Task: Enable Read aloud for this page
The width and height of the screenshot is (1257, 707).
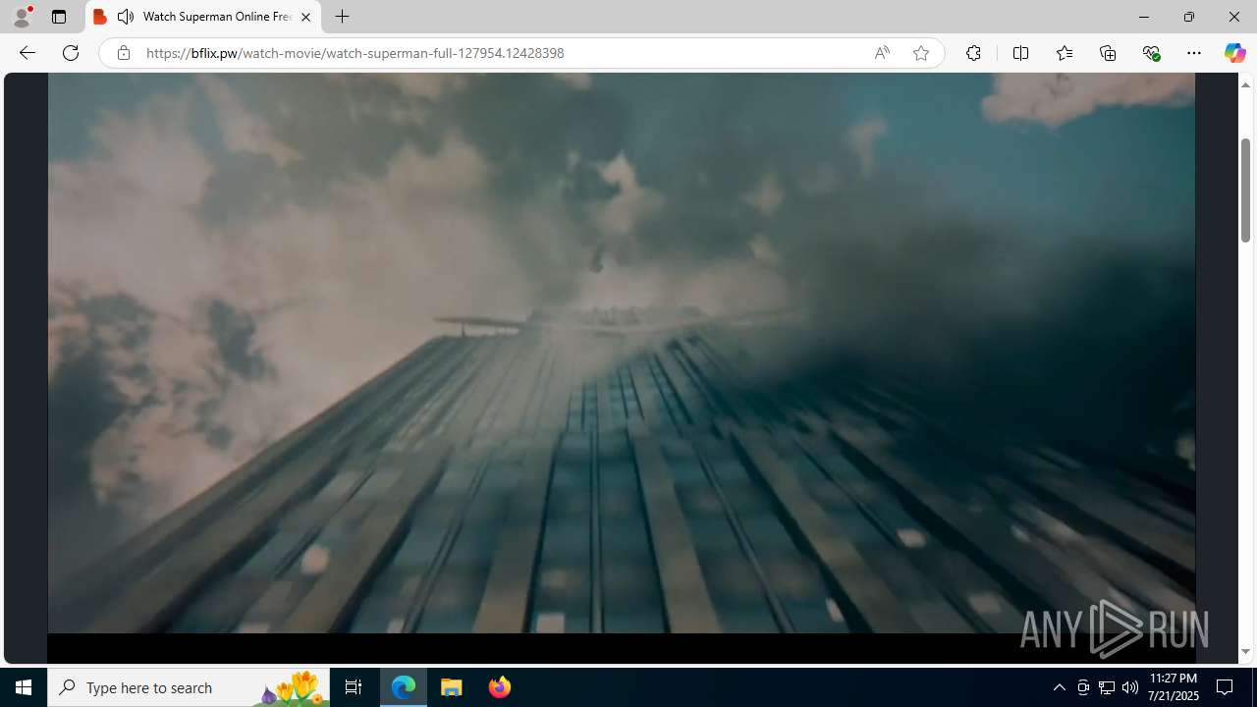Action: coord(882,53)
